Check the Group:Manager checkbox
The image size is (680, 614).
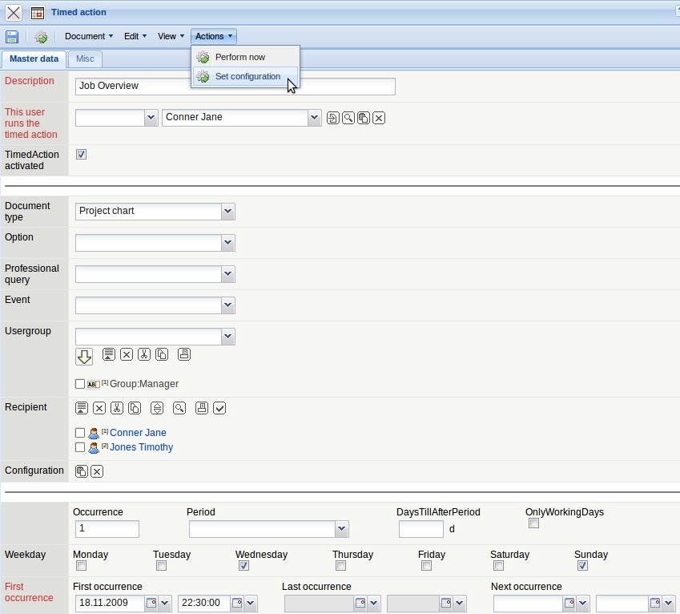pos(80,384)
